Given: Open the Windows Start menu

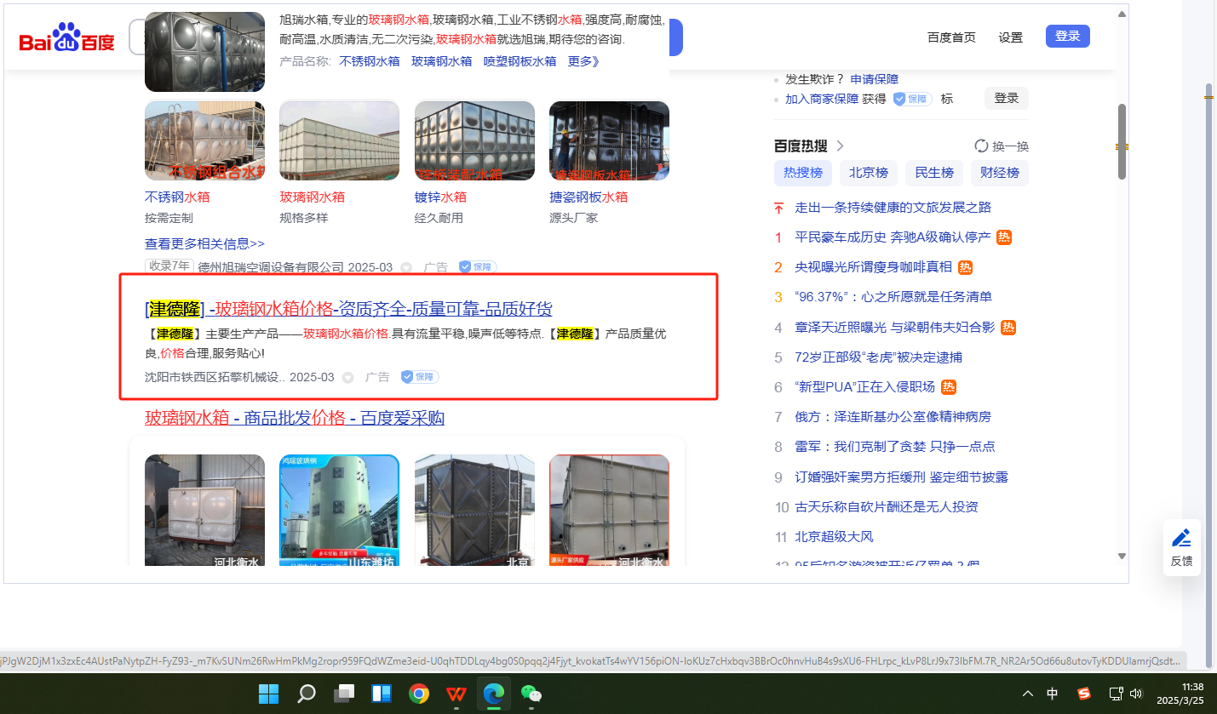Looking at the screenshot, I should click(268, 694).
